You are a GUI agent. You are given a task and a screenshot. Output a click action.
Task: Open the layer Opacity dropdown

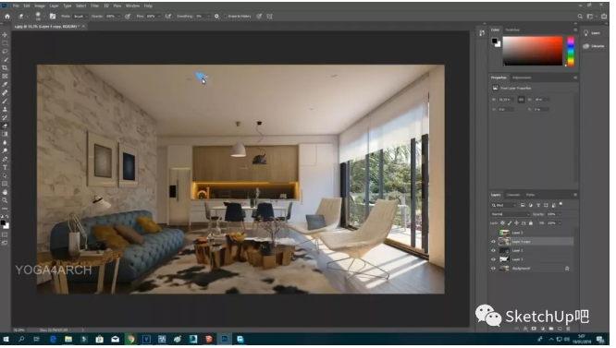pos(560,214)
